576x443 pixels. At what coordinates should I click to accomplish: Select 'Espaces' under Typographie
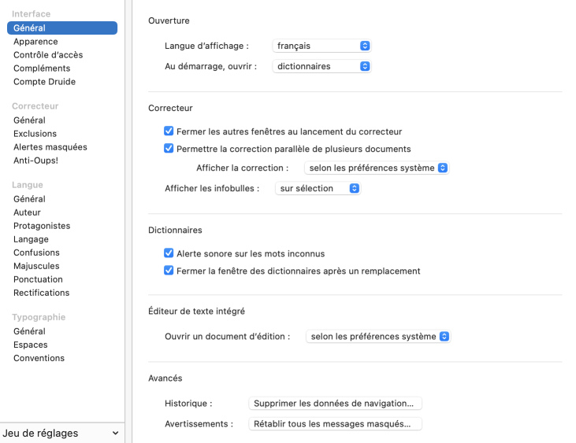[x=31, y=345]
